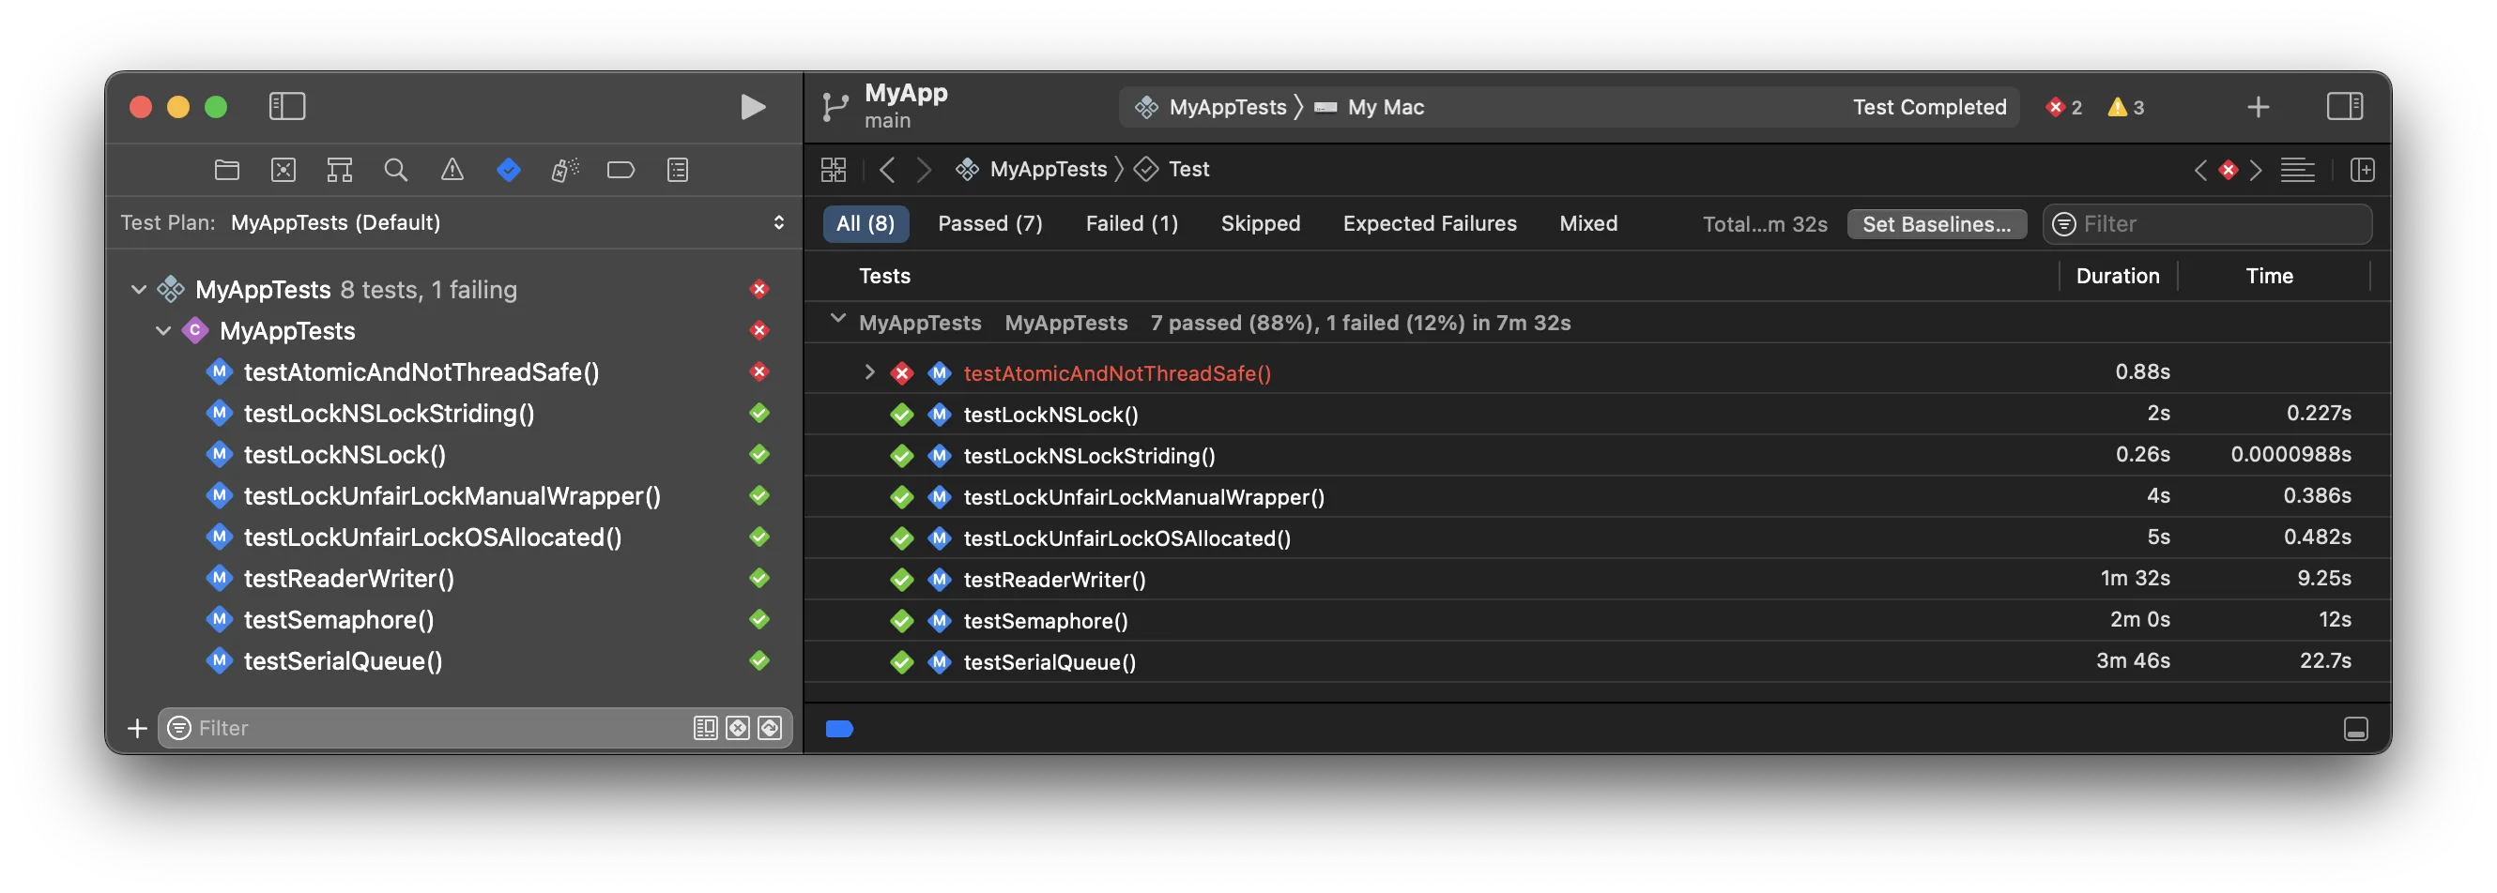Image resolution: width=2497 pixels, height=893 pixels.
Task: Toggle the right inspector sidebar
Action: click(2345, 107)
